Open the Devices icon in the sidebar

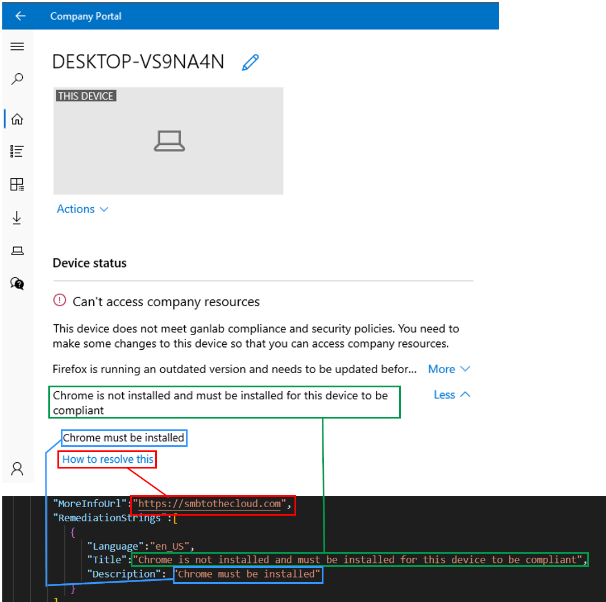[x=17, y=250]
